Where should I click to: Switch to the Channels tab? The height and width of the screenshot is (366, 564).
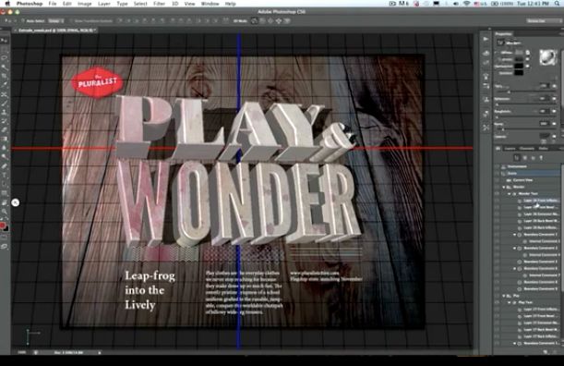526,149
